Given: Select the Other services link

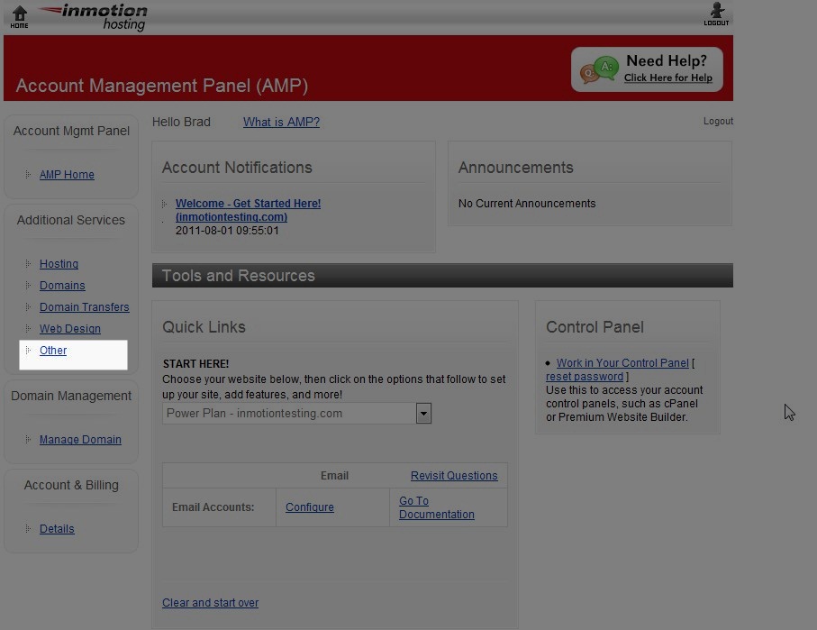Looking at the screenshot, I should pyautogui.click(x=53, y=351).
